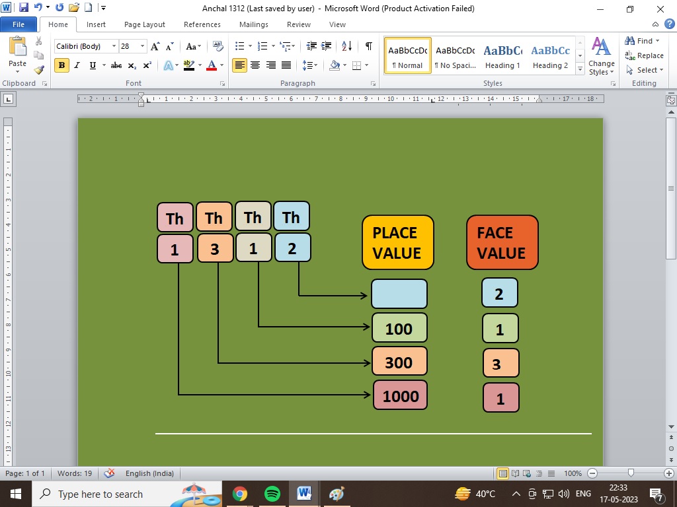
Task: Toggle Bold formatting
Action: [x=61, y=65]
